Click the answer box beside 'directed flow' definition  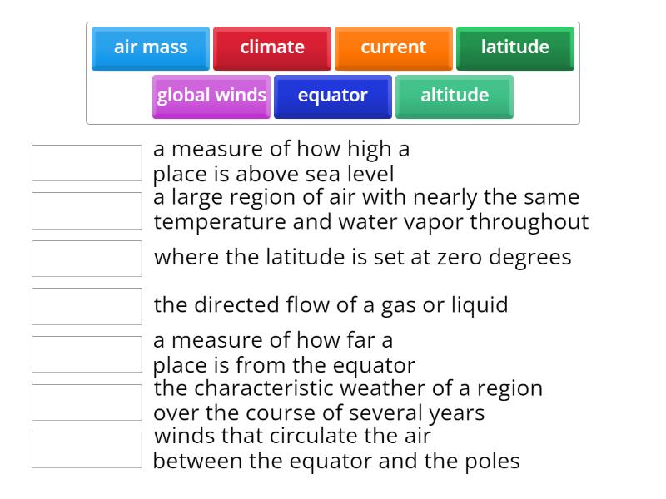tap(87, 305)
